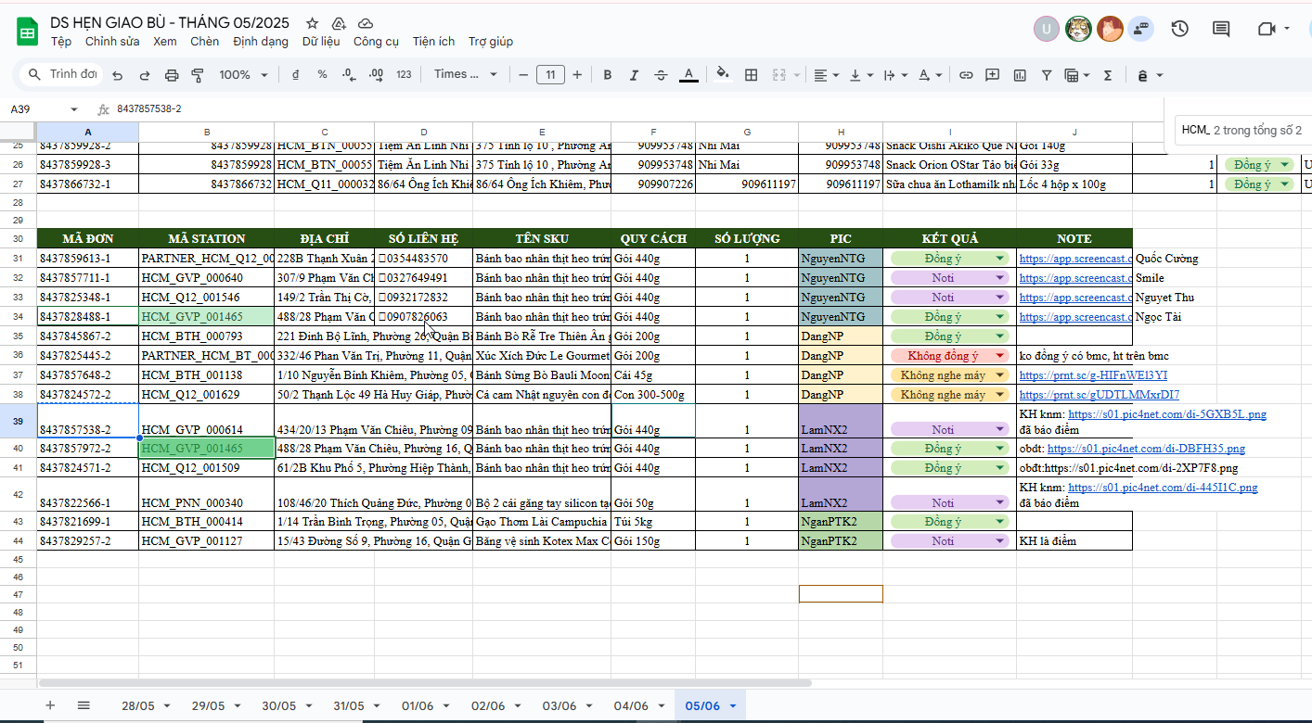Screen dimensions: 1312x723
Task: Print the spreadsheet
Action: point(172,75)
